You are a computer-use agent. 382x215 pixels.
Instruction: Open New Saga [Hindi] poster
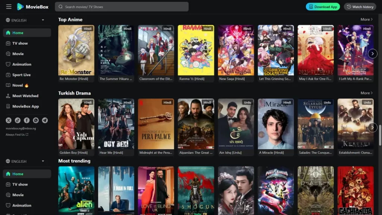tap(236, 50)
